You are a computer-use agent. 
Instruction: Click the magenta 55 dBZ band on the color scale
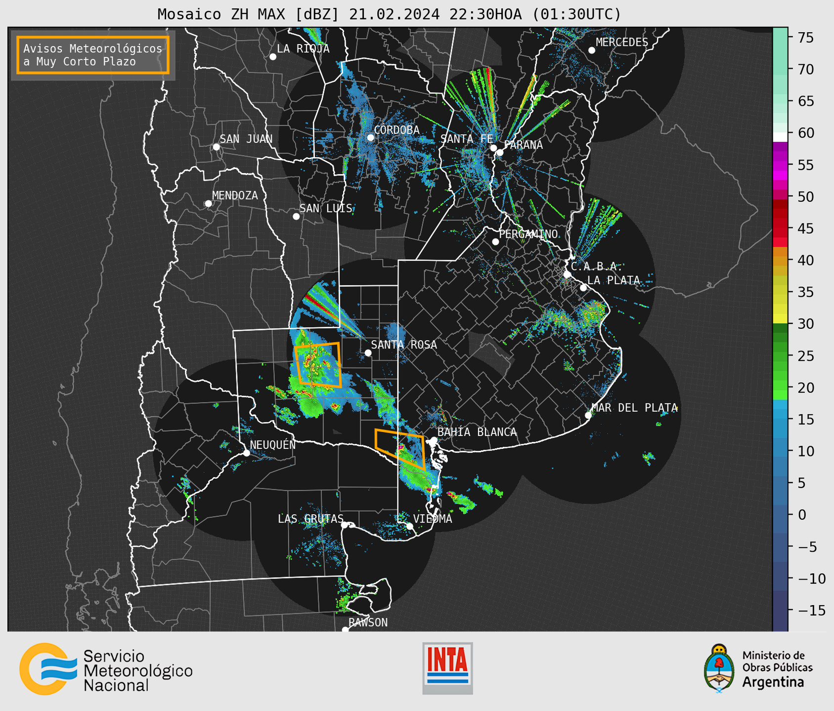tap(780, 166)
